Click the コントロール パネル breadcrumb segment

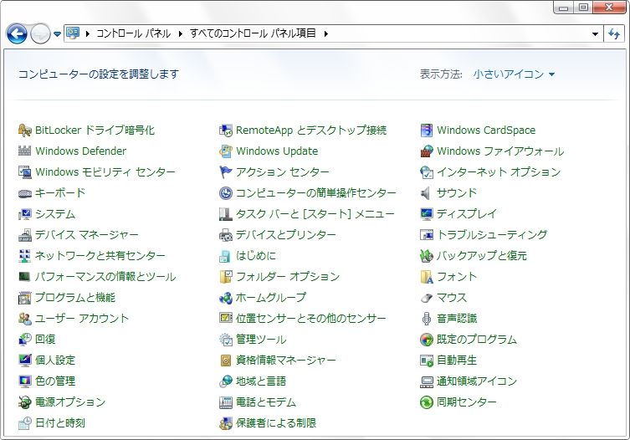click(x=133, y=33)
